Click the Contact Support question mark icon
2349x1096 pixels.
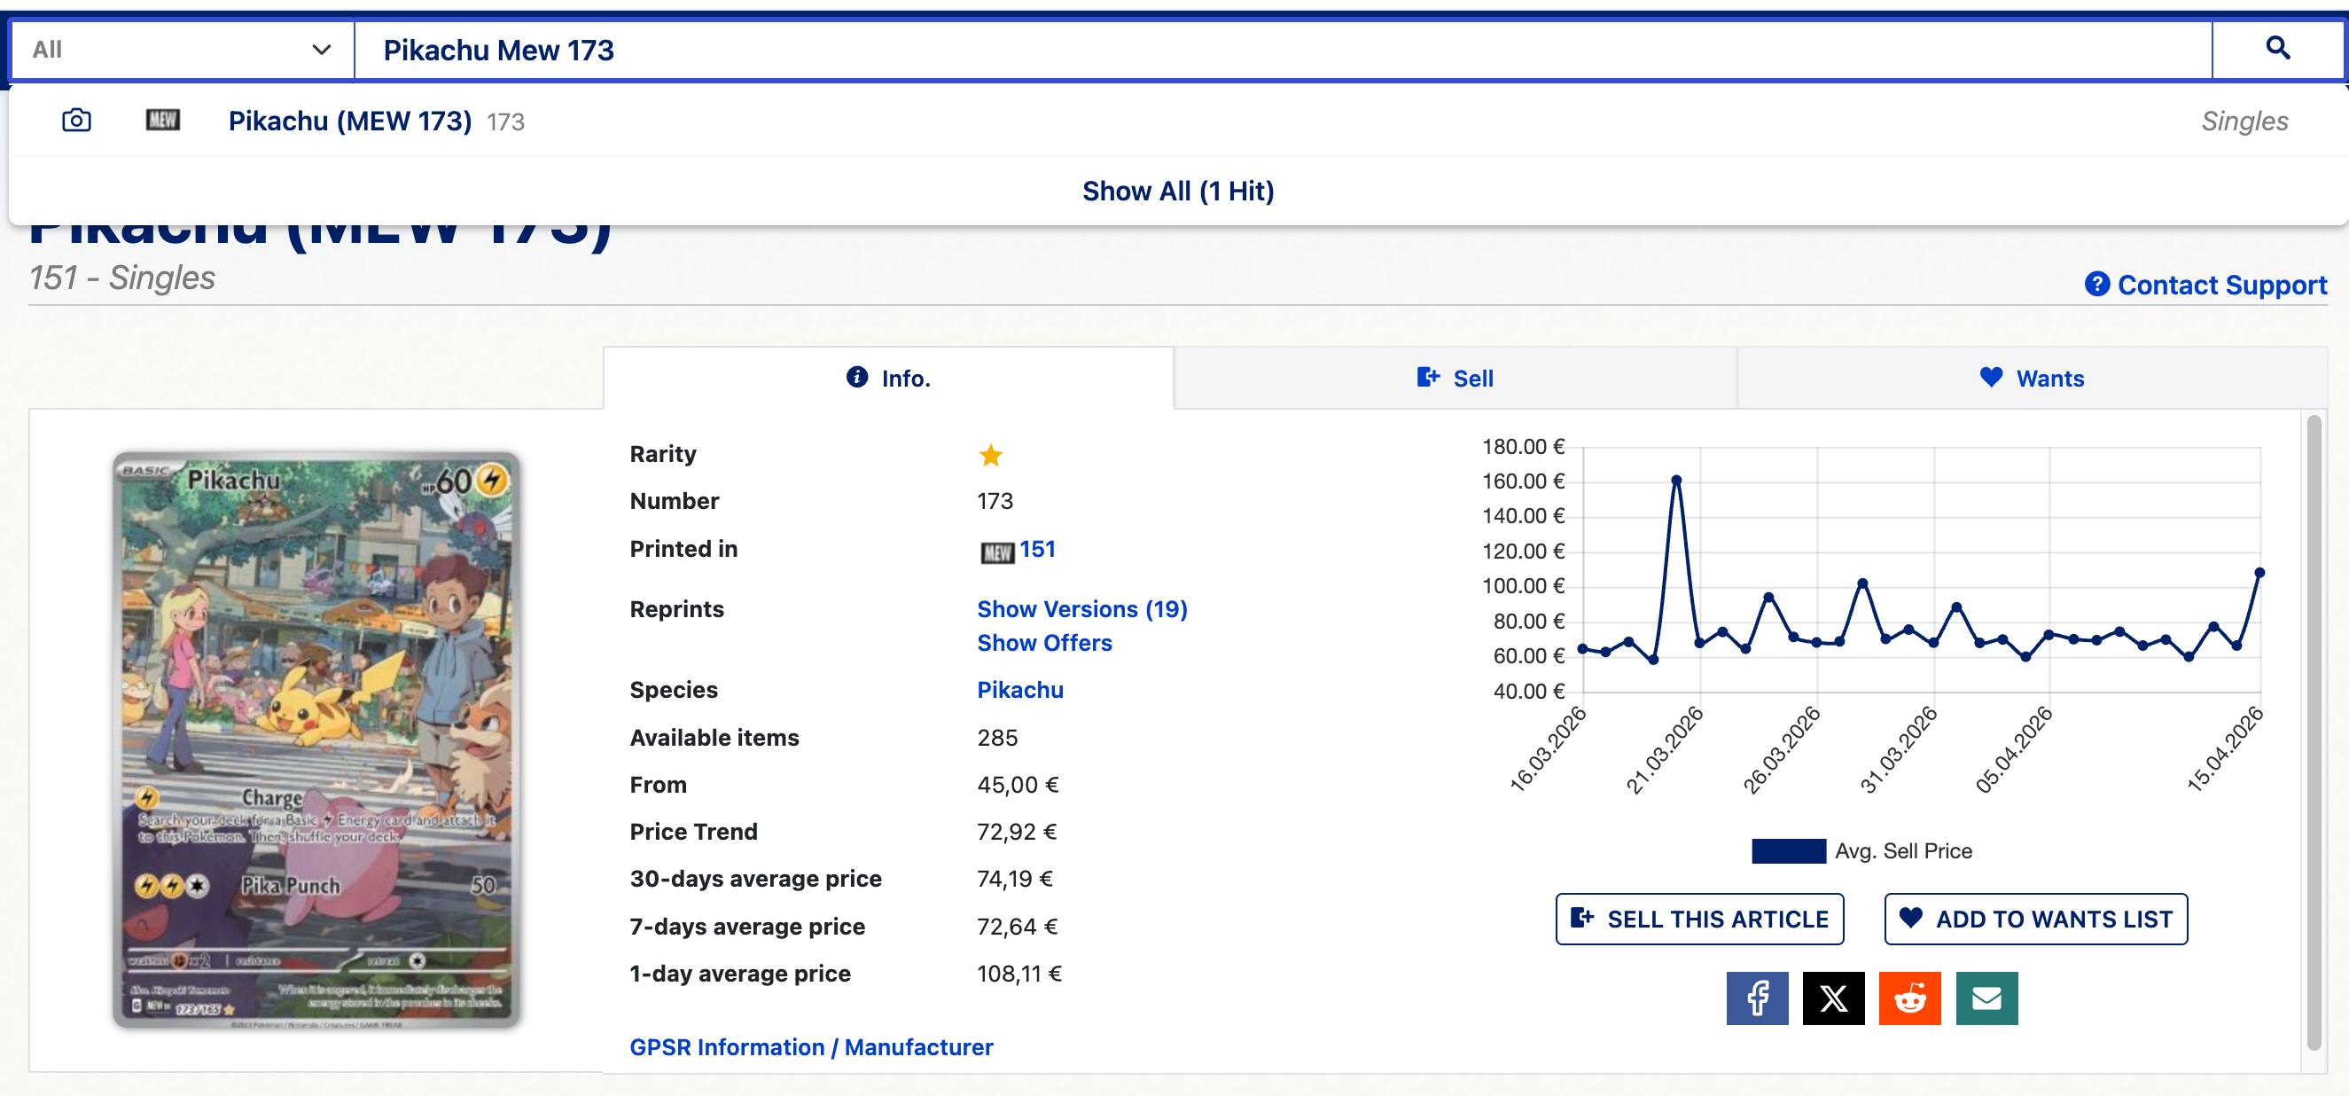2096,285
